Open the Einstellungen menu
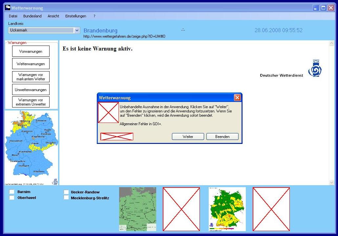338x236 pixels. (x=75, y=16)
